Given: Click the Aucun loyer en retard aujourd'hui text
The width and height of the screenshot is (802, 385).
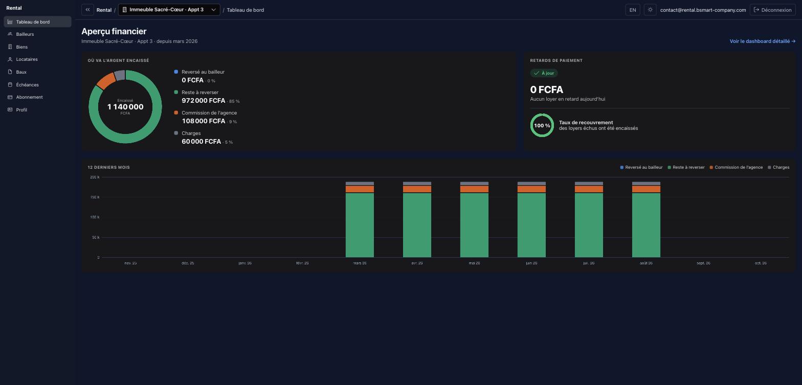Looking at the screenshot, I should [568, 99].
